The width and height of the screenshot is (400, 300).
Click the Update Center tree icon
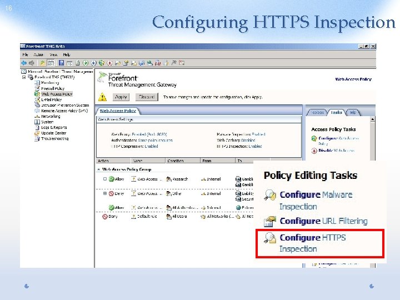(37, 133)
